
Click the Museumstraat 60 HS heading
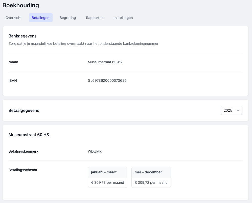point(29,135)
